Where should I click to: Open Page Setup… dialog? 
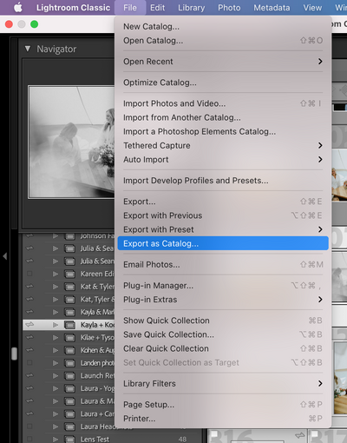pyautogui.click(x=223, y=405)
